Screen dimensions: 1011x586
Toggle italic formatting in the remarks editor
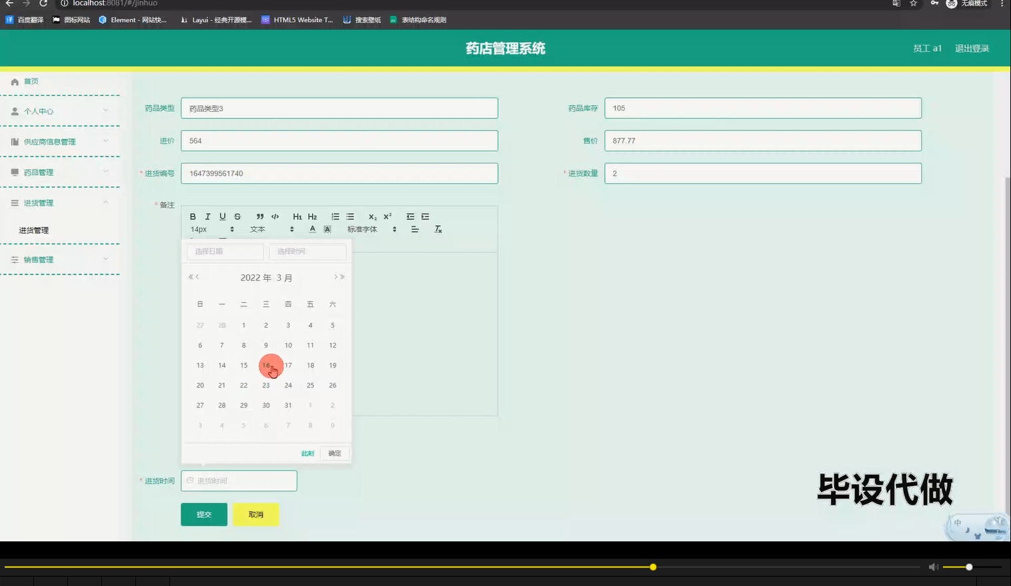tap(207, 216)
